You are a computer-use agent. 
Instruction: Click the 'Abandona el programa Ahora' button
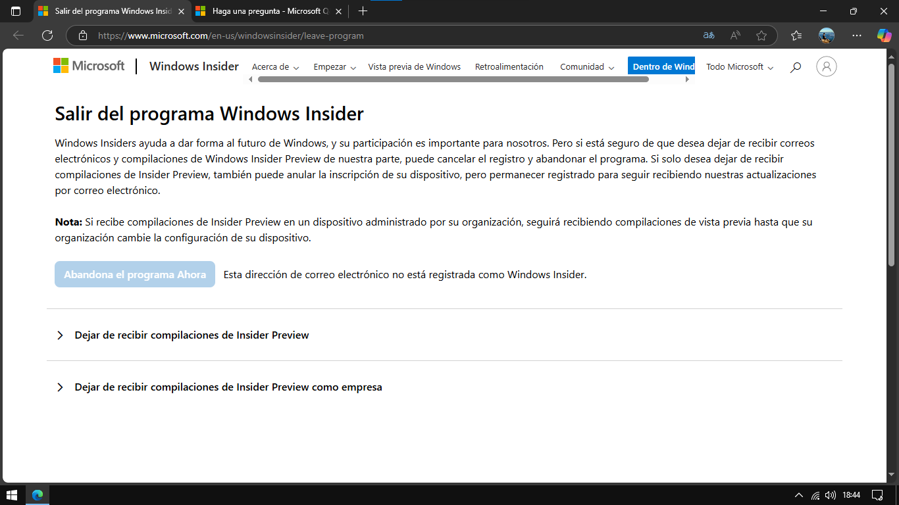click(135, 274)
